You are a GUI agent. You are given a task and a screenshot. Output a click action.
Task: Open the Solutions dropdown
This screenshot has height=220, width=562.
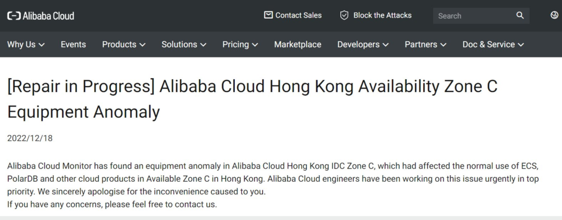(x=184, y=44)
